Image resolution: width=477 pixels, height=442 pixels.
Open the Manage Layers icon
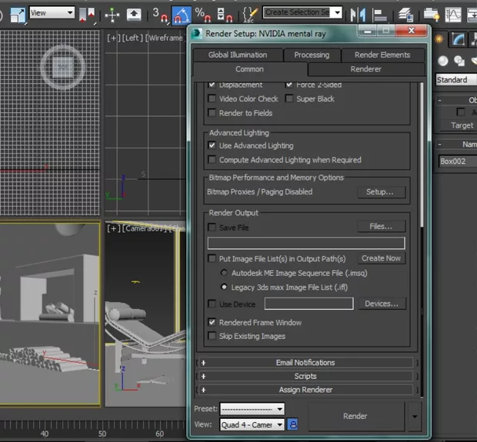click(405, 15)
